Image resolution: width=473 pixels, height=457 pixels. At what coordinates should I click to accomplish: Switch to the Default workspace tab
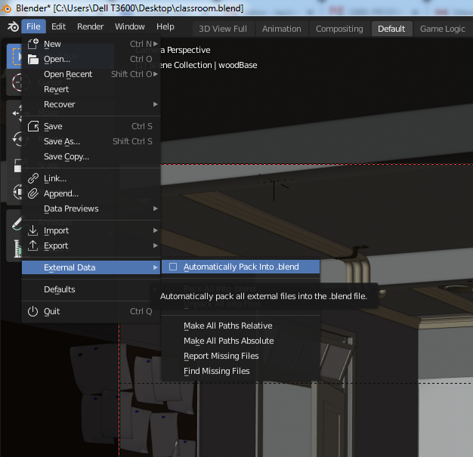coord(391,29)
